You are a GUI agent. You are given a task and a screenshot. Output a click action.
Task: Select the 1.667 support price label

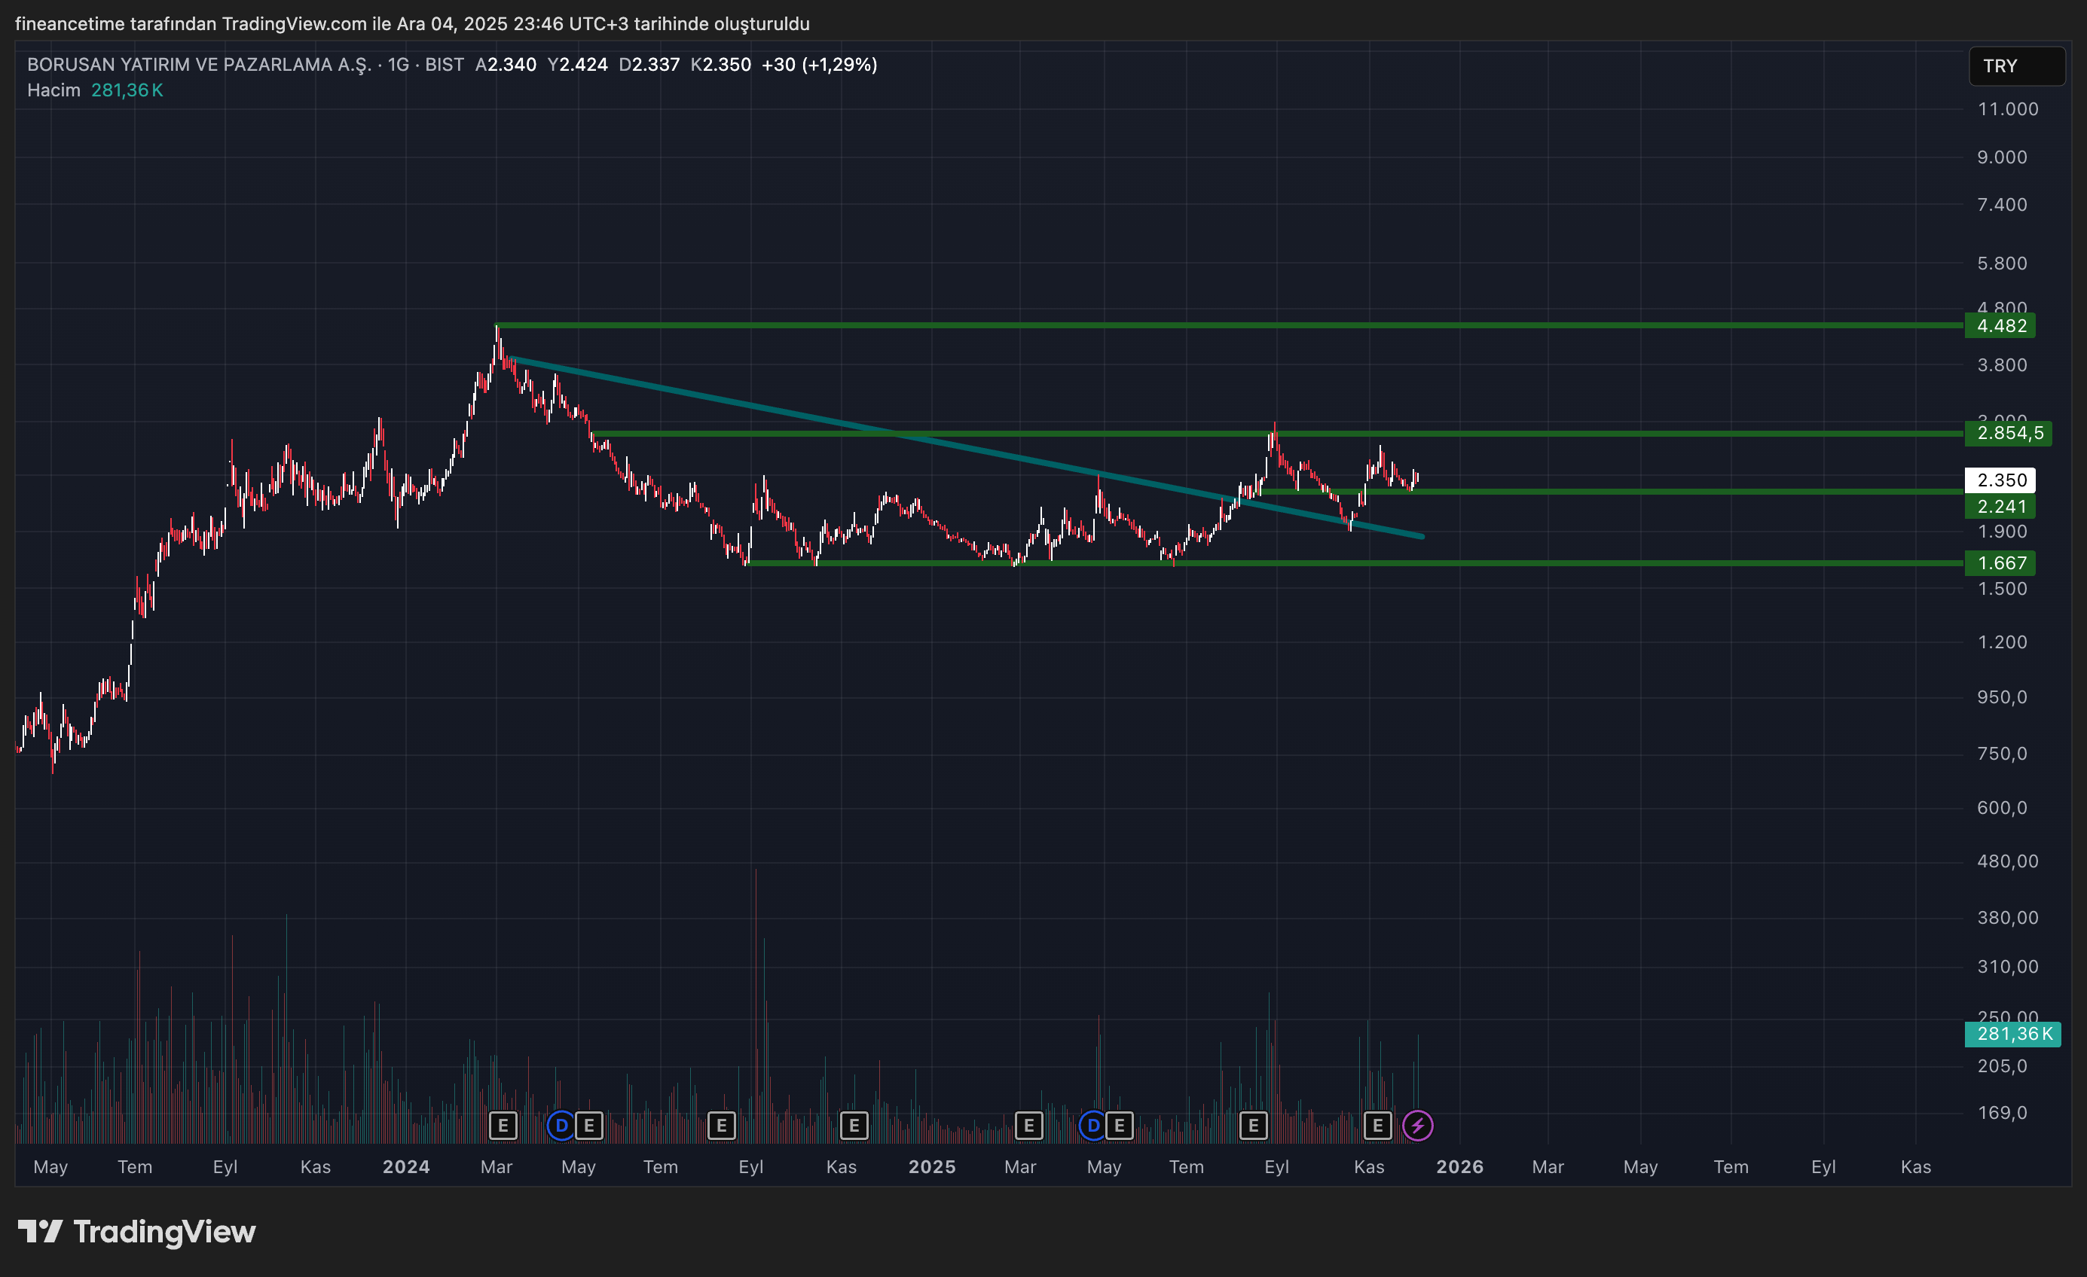[2000, 562]
